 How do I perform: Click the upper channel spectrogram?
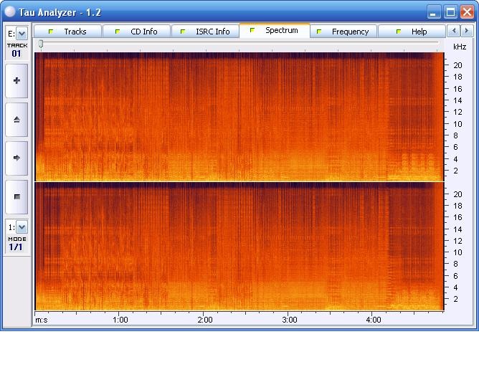pos(239,116)
